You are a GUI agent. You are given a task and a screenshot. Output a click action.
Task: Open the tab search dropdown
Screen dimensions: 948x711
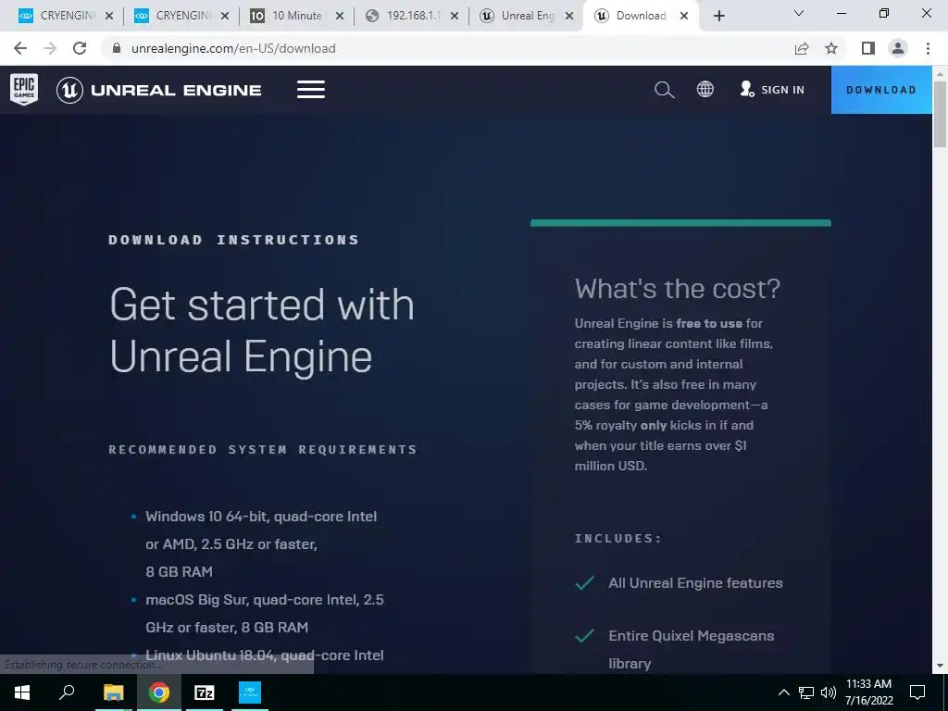pos(799,13)
